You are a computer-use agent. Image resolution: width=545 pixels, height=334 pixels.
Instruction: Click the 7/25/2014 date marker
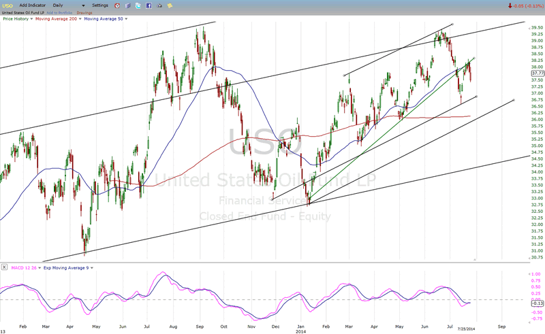466,329
